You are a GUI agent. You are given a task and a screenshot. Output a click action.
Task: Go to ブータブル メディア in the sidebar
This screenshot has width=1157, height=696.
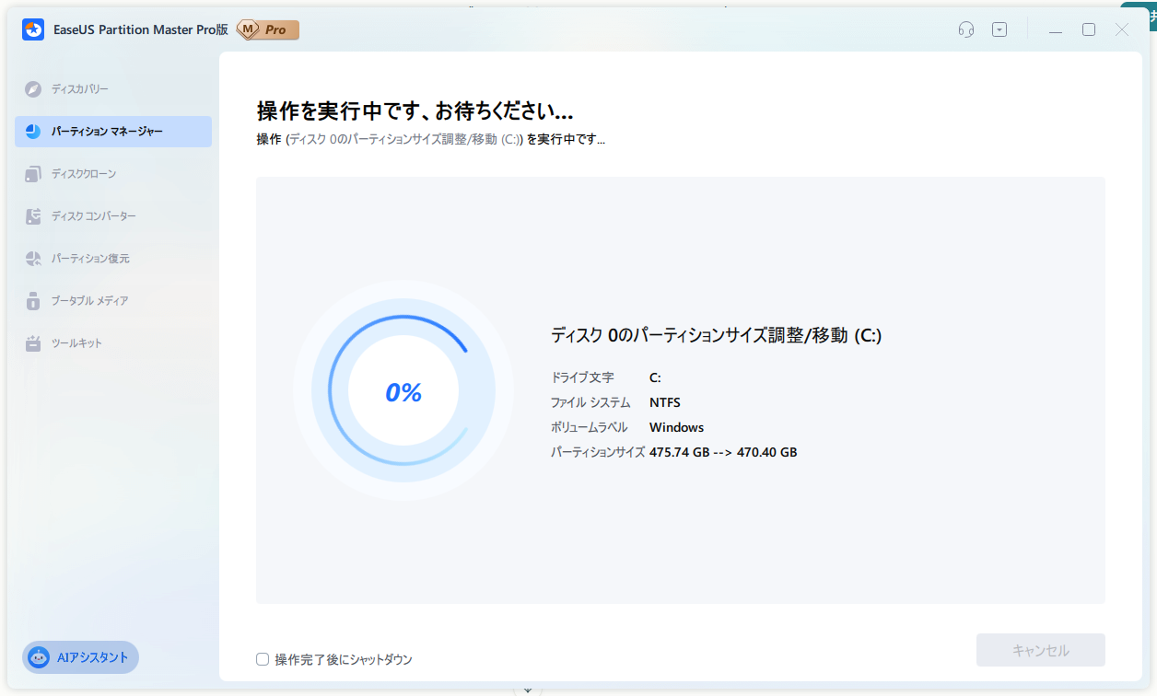[113, 301]
